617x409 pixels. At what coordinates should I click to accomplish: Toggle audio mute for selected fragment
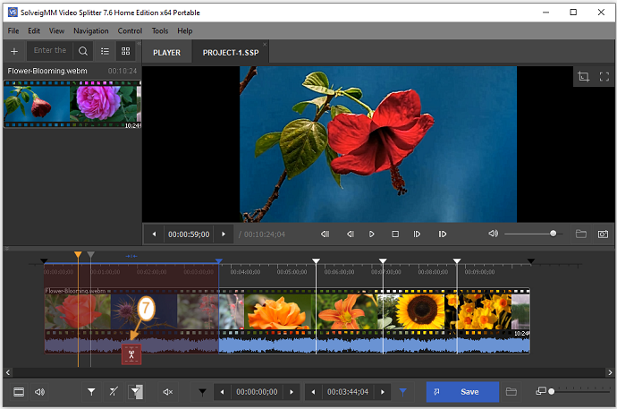(168, 392)
